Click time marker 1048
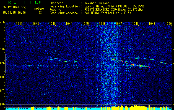174x110 pixels. tap(136, 24)
